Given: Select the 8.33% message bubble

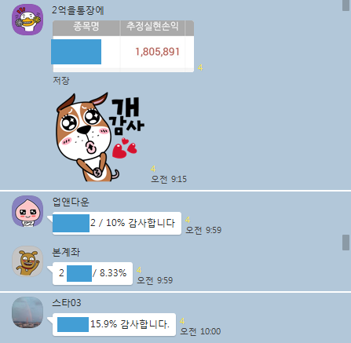Looking at the screenshot, I should click(x=93, y=273).
